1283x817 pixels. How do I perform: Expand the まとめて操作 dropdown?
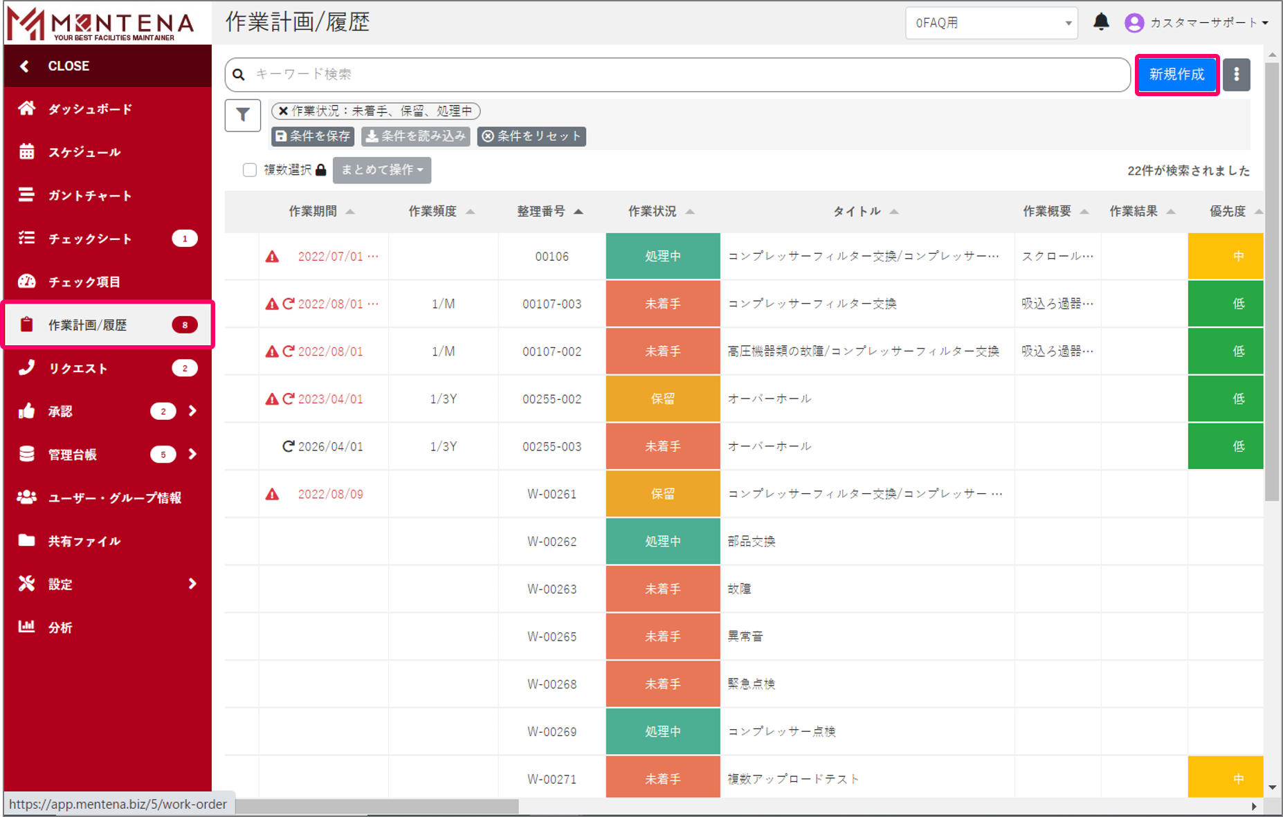381,170
